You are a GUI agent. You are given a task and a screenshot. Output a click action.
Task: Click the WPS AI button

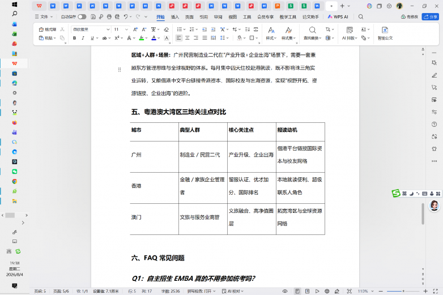point(338,17)
